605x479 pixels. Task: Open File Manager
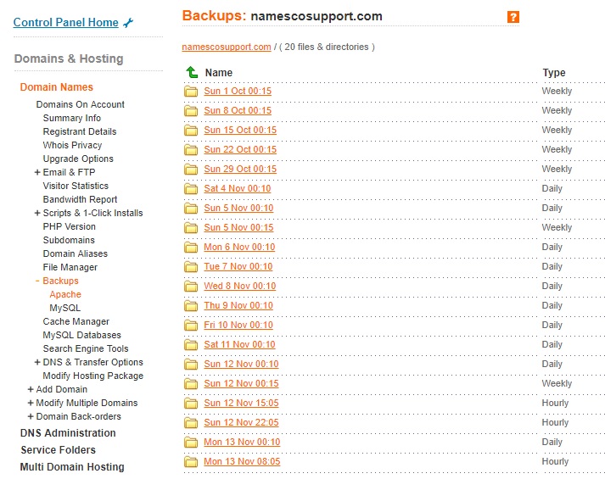point(70,267)
